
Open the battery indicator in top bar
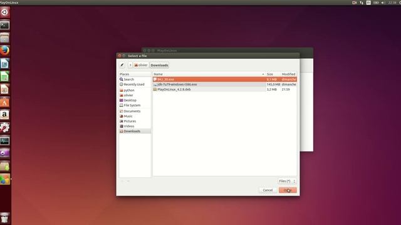point(376,2)
